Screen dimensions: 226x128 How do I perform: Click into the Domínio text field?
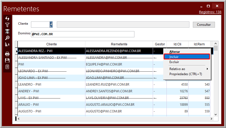point(82,34)
